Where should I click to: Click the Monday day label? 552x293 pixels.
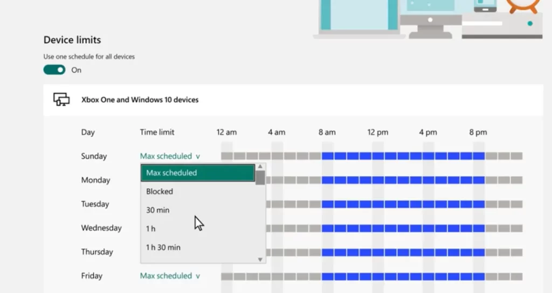(95, 180)
